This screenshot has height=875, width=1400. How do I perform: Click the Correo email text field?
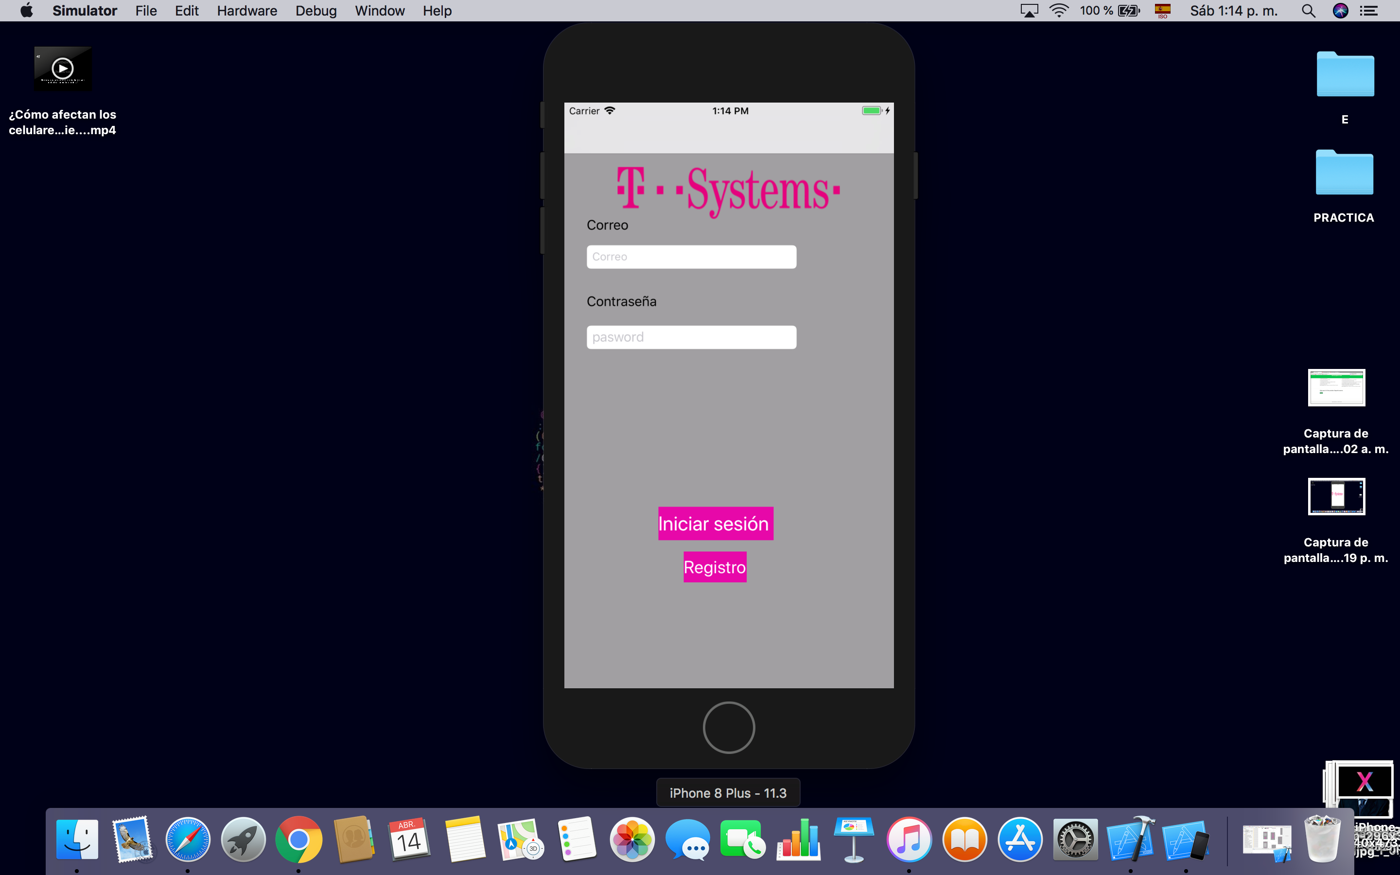(691, 257)
